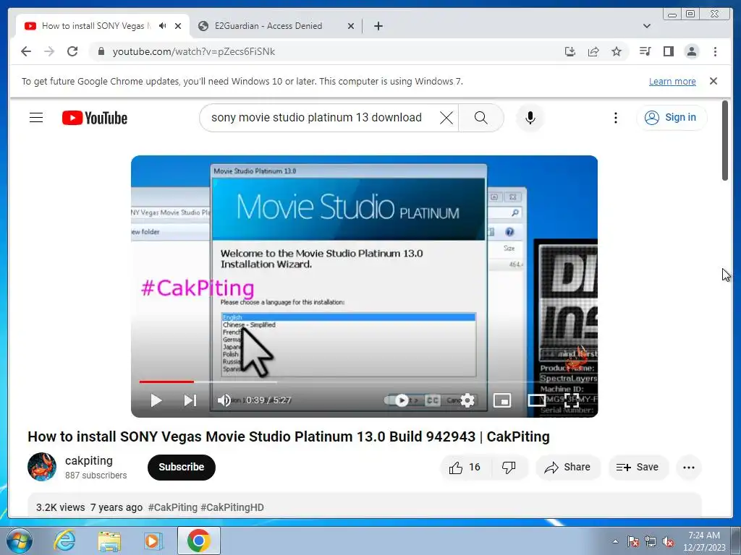Viewport: 741px width, 555px height.
Task: Mute the video player volume
Action: pos(224,400)
